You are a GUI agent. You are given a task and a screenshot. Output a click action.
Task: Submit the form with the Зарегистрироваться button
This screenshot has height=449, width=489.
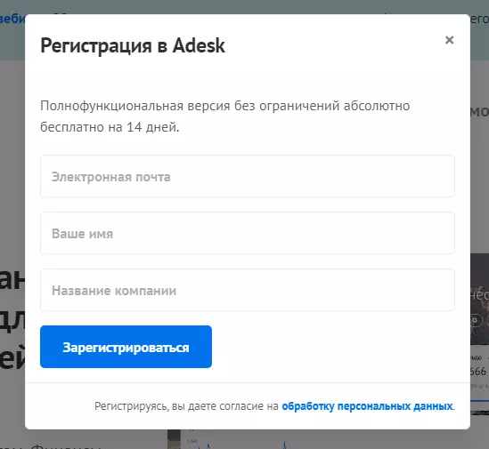pos(126,347)
